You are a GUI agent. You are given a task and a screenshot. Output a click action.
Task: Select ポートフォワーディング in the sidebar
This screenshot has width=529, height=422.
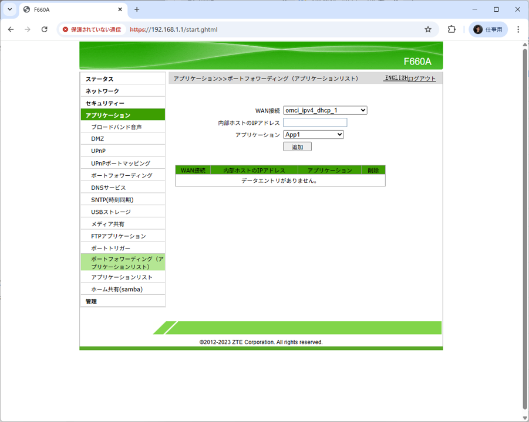(x=122, y=176)
